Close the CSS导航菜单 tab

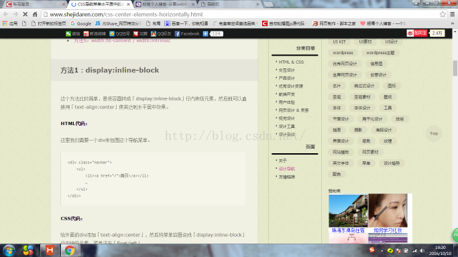click(x=128, y=5)
